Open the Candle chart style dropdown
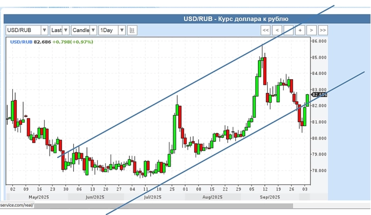Image resolution: width=371 pixels, height=215 pixels. click(x=84, y=30)
